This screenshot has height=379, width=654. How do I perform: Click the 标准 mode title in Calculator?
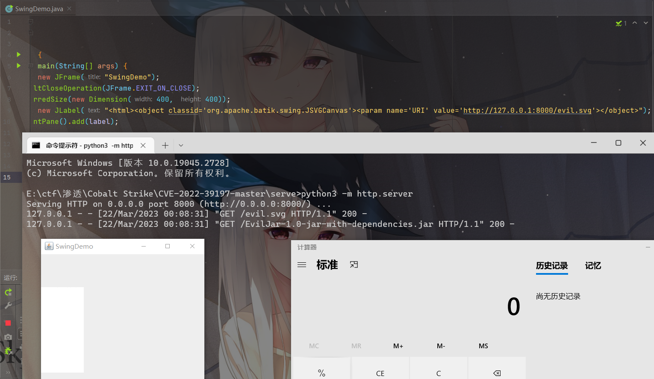tap(327, 265)
